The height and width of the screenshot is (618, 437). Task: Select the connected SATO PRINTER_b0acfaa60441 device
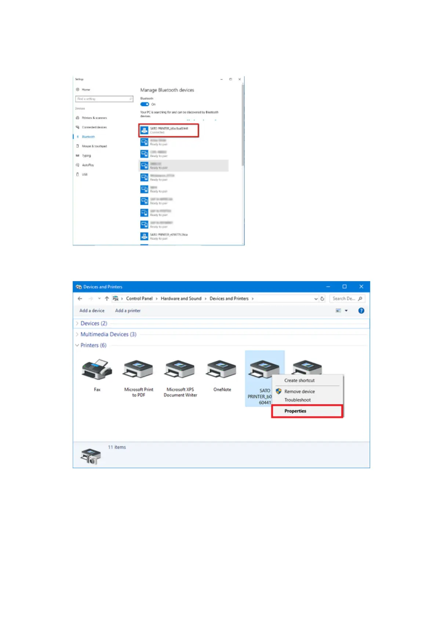tap(169, 130)
